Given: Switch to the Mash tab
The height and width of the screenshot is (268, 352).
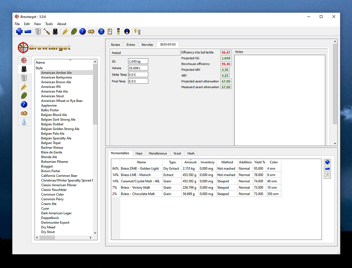Looking at the screenshot, I should tap(191, 153).
